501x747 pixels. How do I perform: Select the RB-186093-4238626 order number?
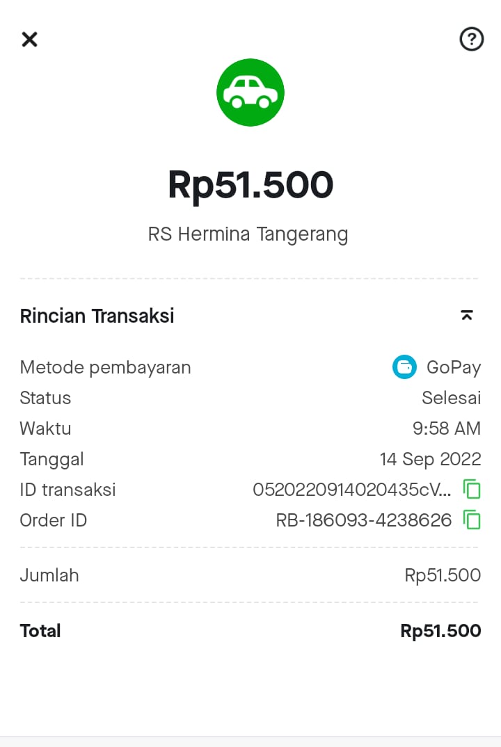click(363, 520)
